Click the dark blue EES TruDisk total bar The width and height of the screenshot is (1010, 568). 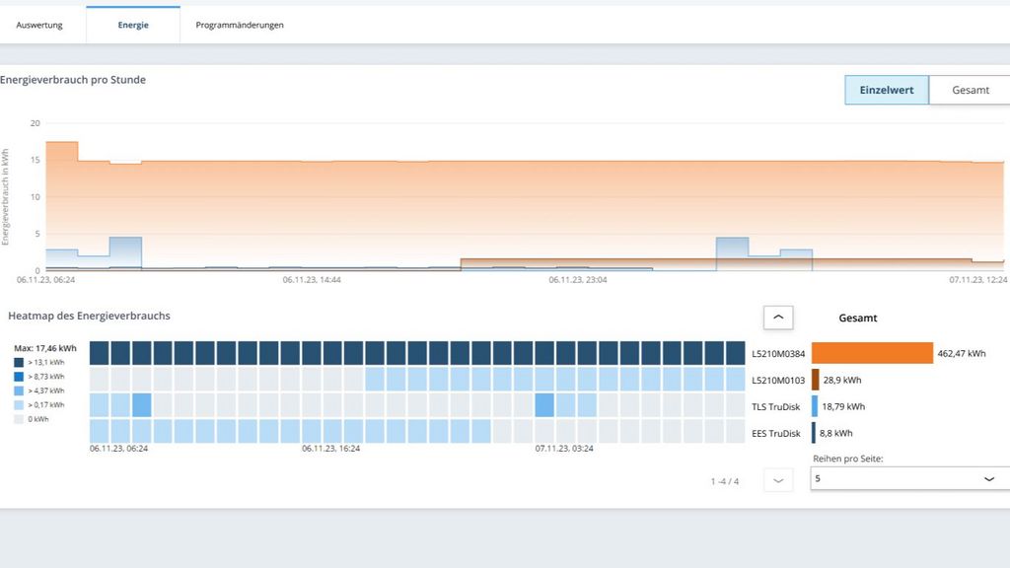(x=814, y=432)
